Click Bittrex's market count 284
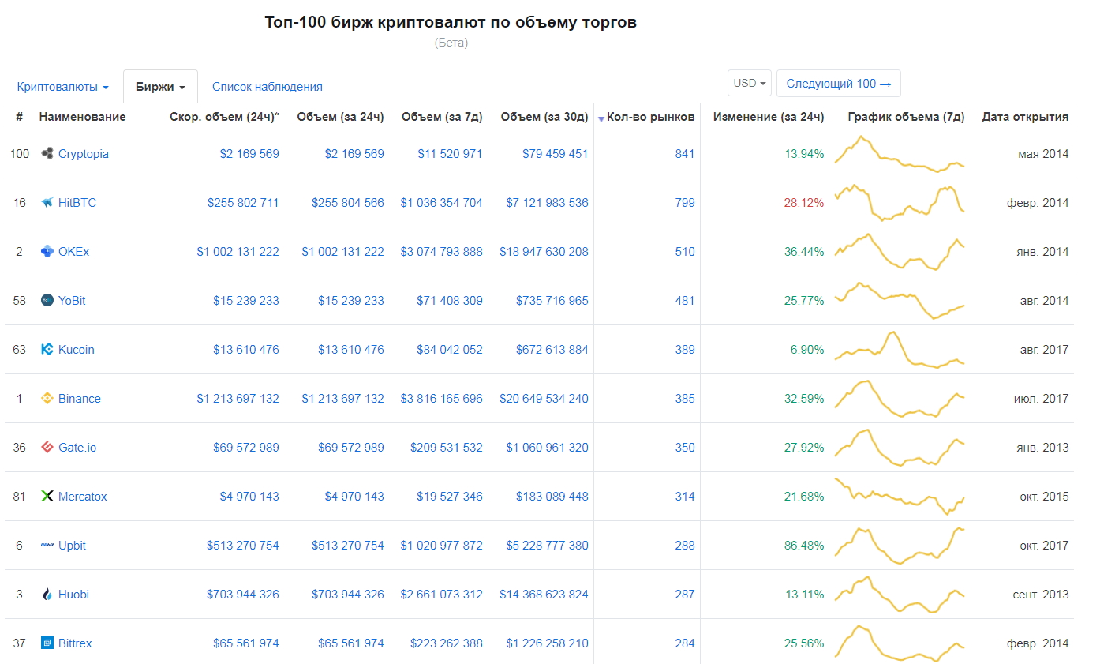The width and height of the screenshot is (1115, 664). [x=685, y=643]
